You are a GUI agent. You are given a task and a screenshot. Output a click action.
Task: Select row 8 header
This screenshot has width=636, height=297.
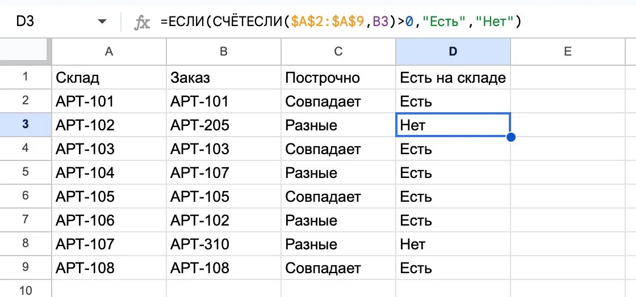26,244
